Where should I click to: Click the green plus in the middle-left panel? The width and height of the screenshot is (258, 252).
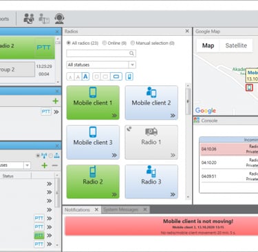[x=55, y=101]
